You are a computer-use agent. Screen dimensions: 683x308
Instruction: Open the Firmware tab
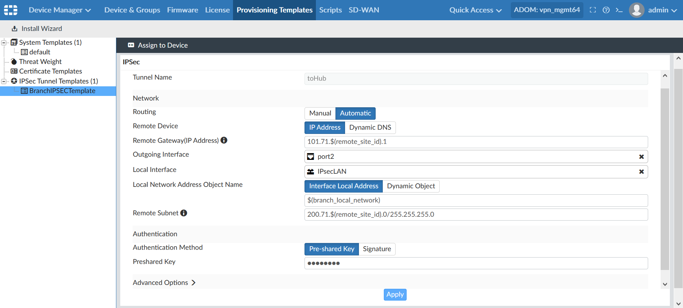pyautogui.click(x=182, y=10)
